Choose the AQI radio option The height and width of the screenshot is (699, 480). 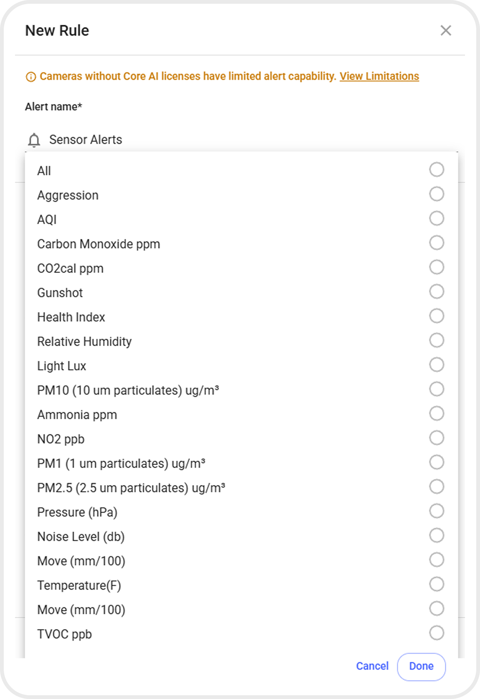(x=436, y=219)
